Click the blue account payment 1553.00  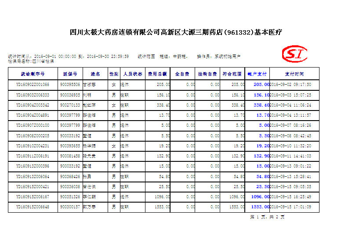click(x=260, y=207)
